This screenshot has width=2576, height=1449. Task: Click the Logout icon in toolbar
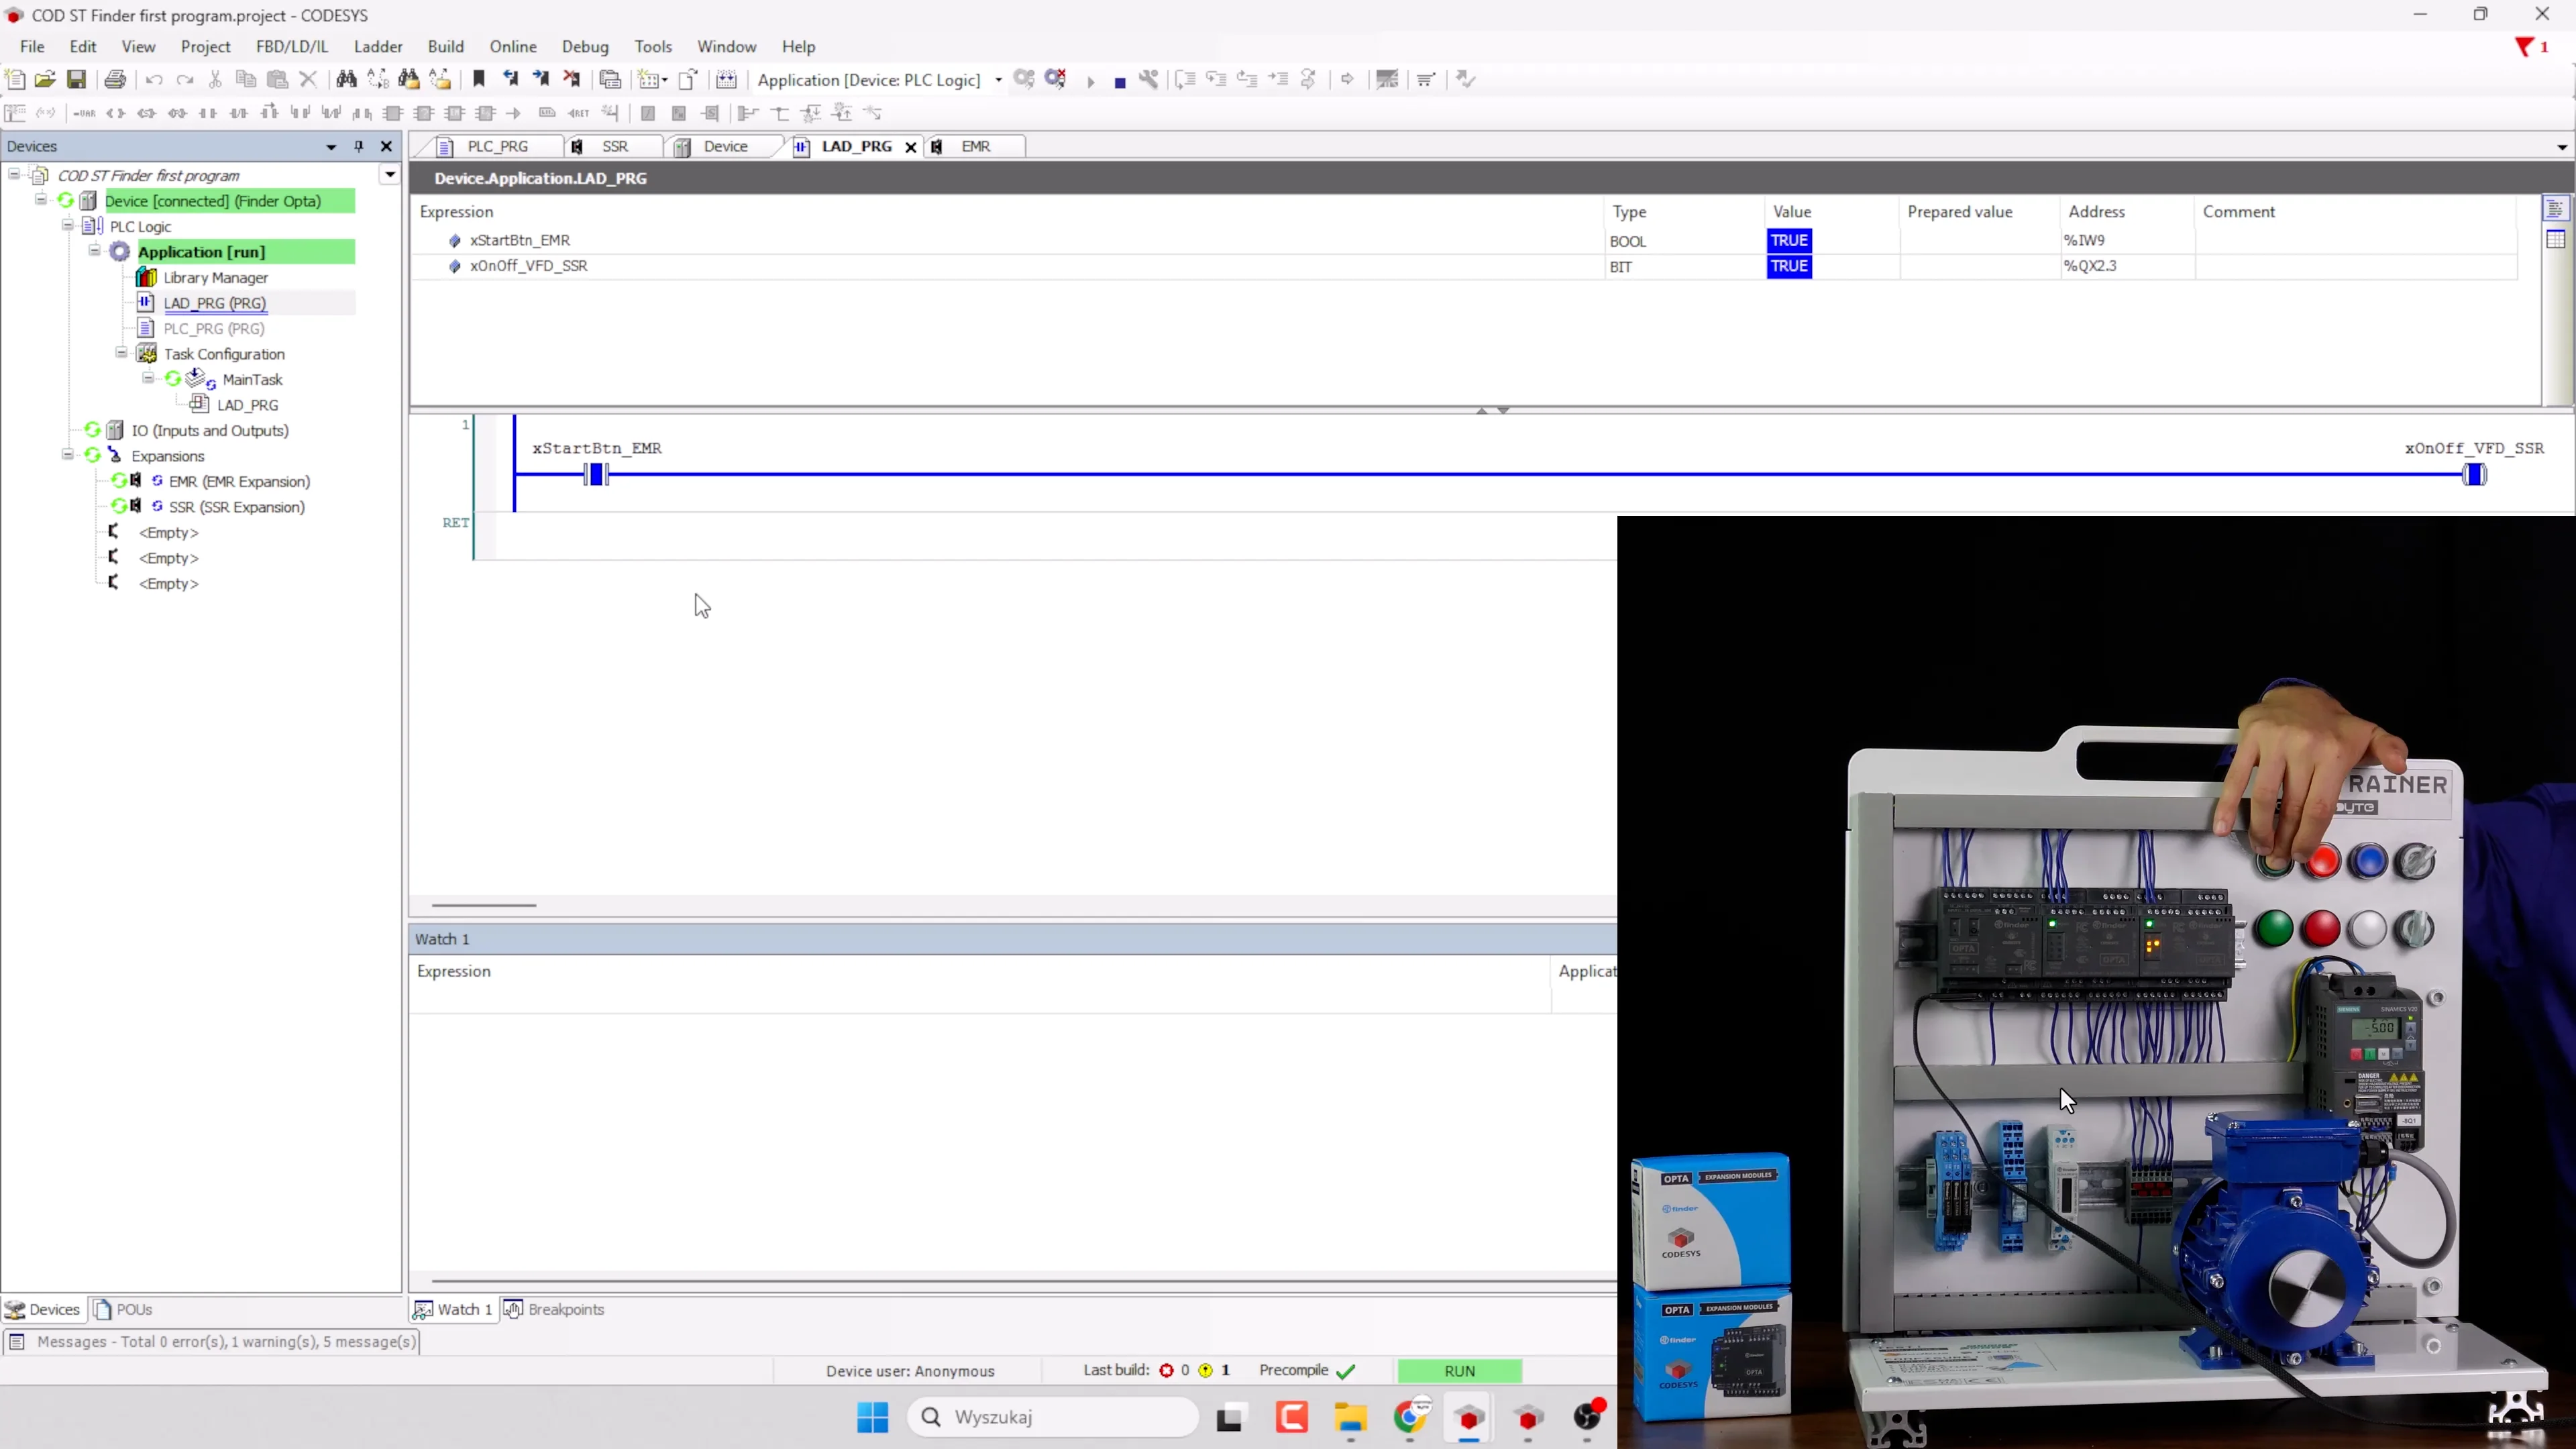1055,80
